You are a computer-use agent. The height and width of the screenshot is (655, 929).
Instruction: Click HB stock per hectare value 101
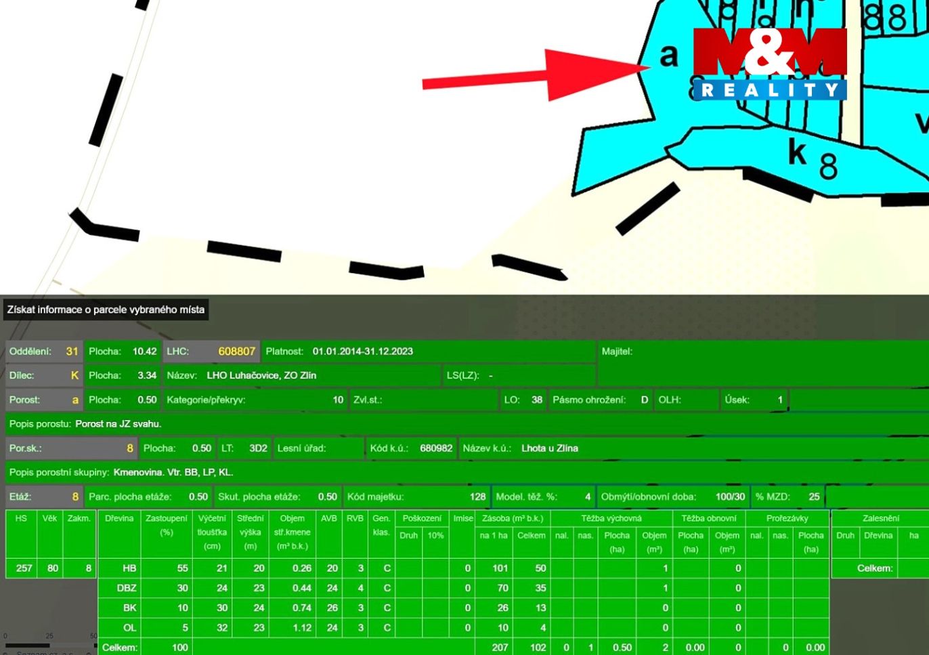[x=500, y=568]
